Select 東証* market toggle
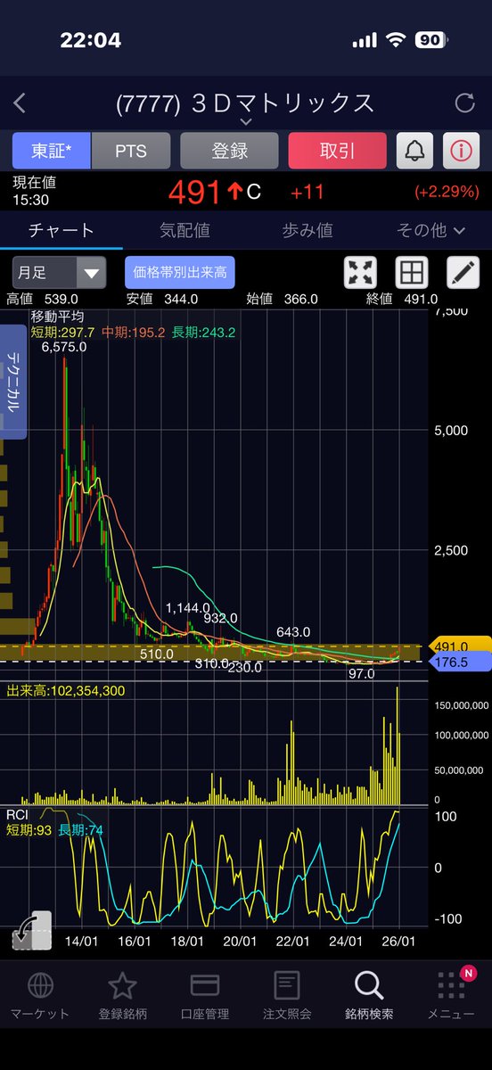 tap(52, 151)
